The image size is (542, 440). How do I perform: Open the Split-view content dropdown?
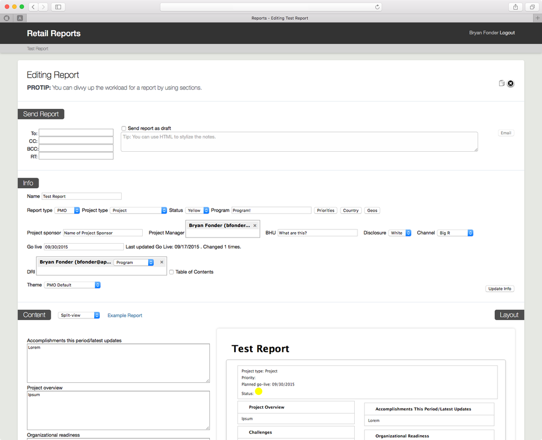79,315
